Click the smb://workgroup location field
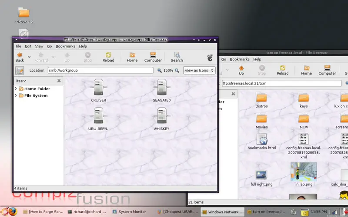 tap(100, 70)
